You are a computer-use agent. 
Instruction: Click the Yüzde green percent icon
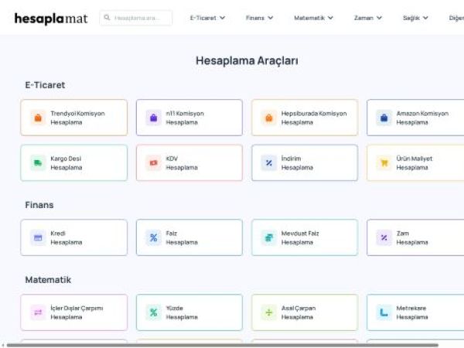click(x=154, y=312)
